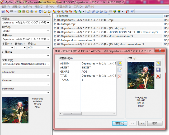This screenshot has width=169, height=135.
Task: Expand the 年份(Y) year dropdown
Action: click(12, 47)
